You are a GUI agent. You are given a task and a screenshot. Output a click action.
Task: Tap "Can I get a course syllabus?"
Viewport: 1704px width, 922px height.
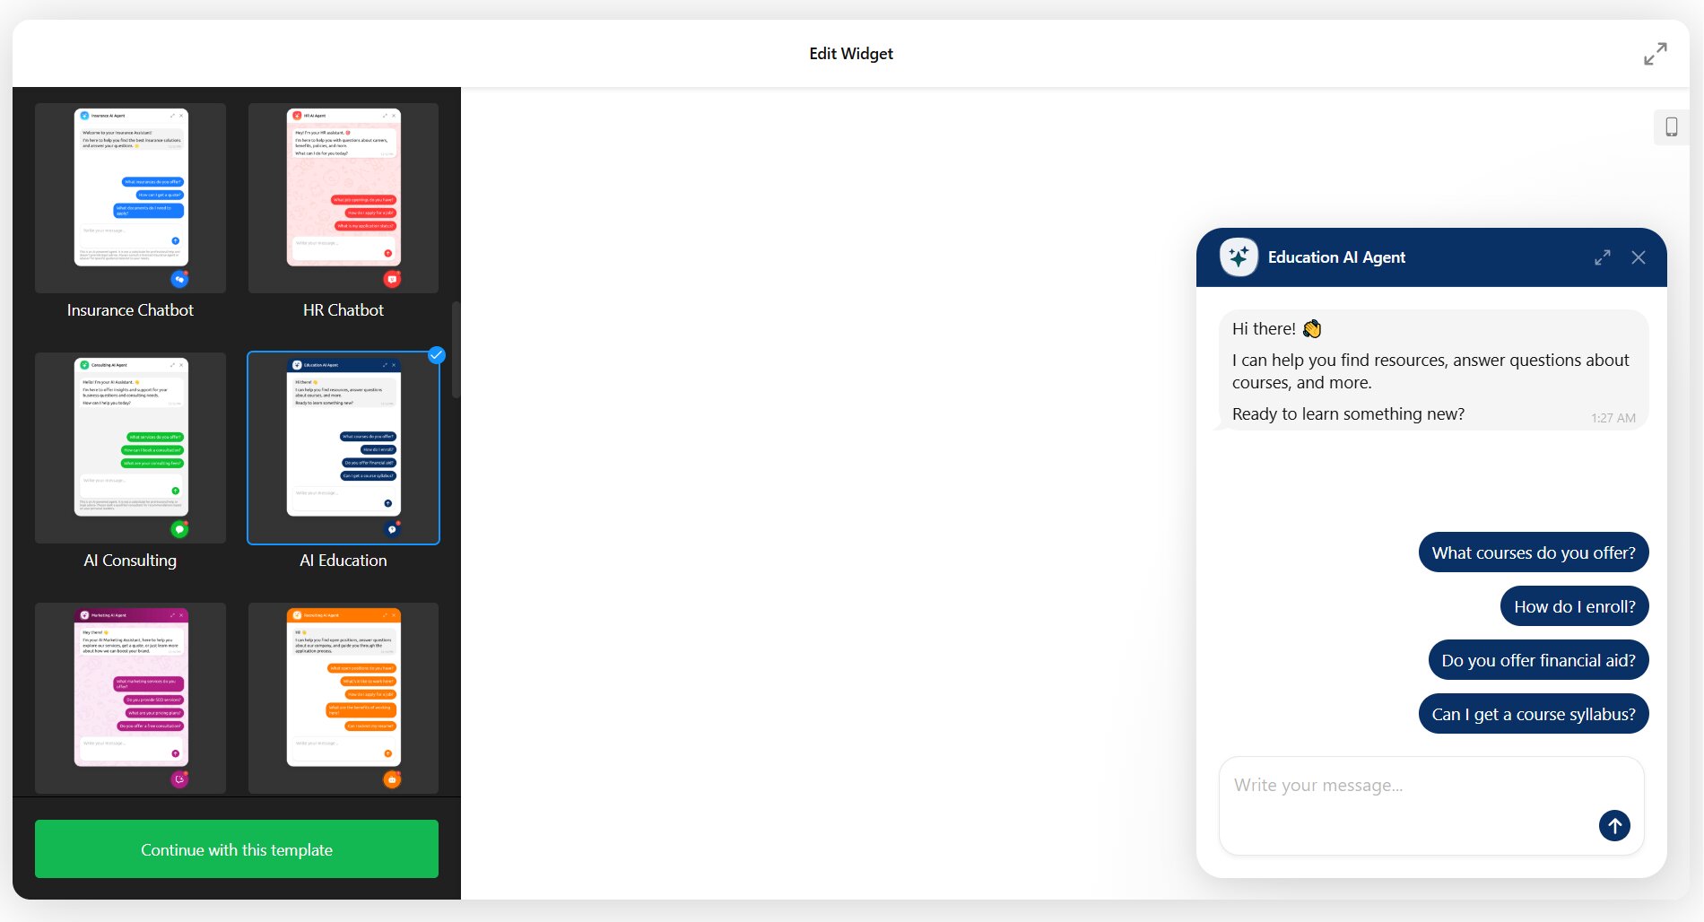pos(1533,714)
